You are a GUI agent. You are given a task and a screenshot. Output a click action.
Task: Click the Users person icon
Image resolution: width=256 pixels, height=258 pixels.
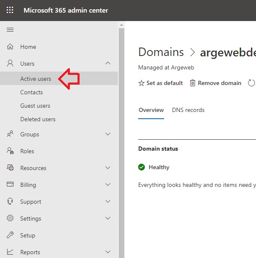click(x=10, y=64)
